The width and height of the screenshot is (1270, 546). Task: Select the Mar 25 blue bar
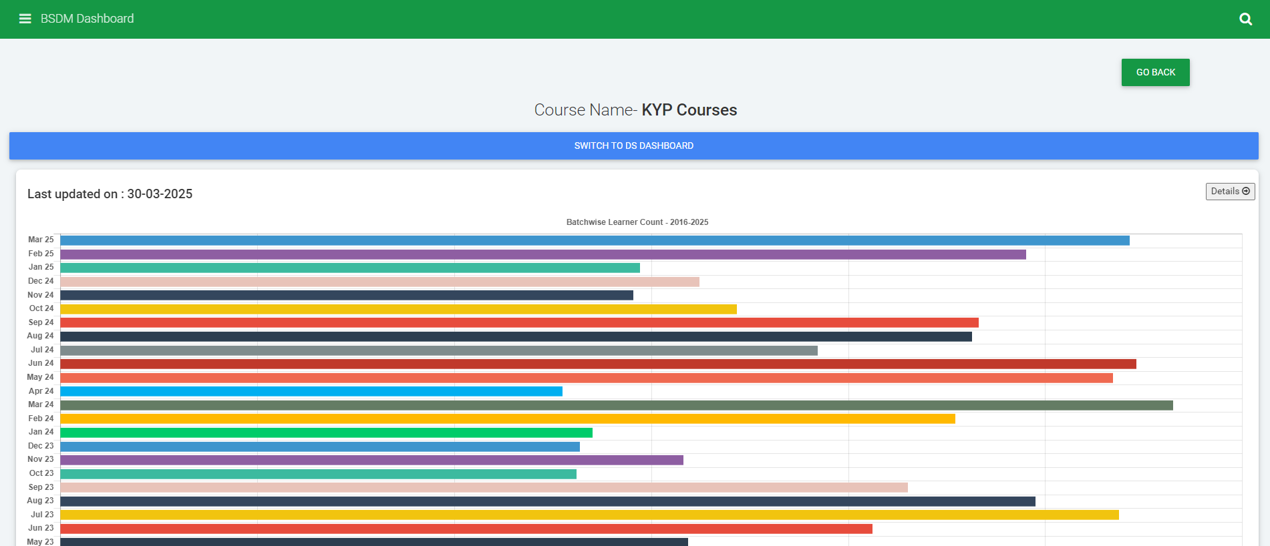point(595,240)
